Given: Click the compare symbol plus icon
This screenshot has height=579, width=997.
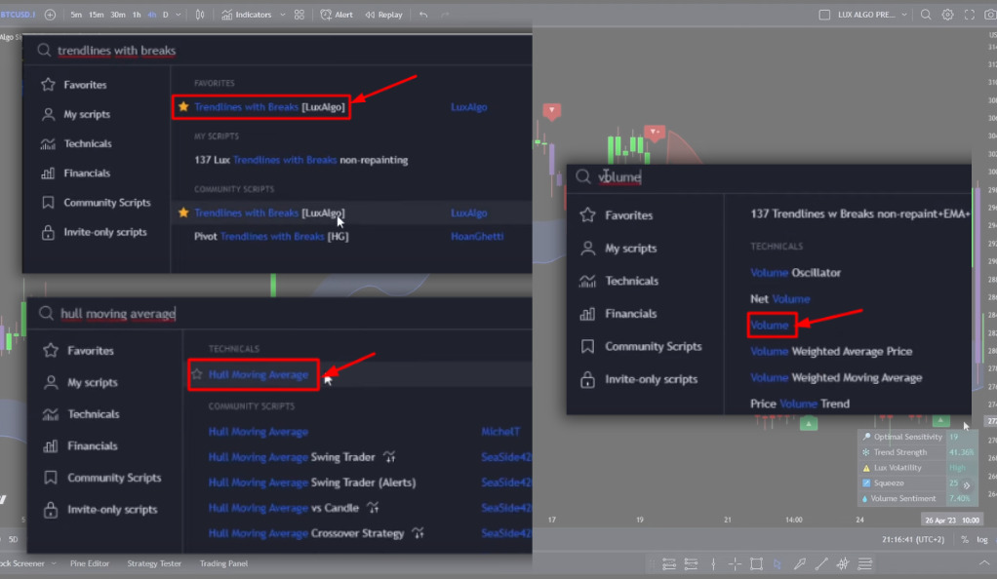Looking at the screenshot, I should pos(50,15).
